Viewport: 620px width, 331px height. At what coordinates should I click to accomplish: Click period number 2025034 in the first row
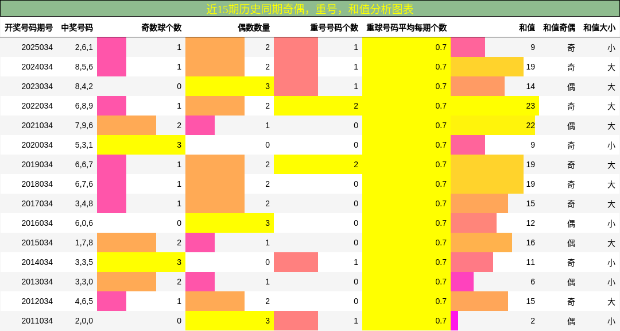38,47
